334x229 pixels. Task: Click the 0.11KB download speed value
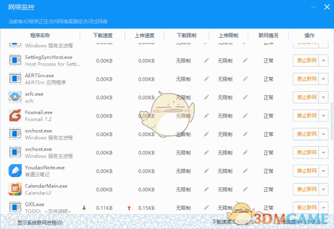coord(104,208)
